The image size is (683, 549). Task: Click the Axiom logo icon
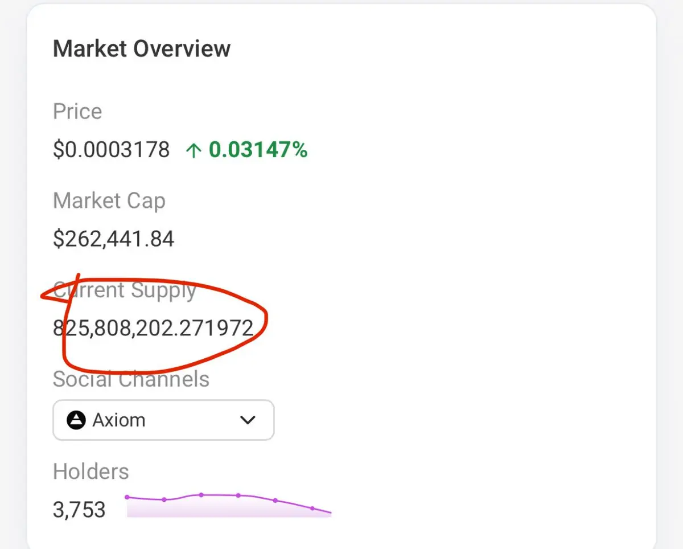[x=76, y=420]
